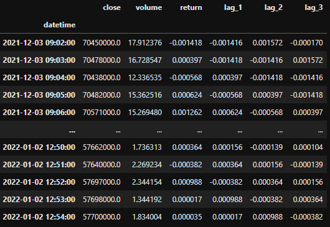The height and width of the screenshot is (227, 330).
Task: Click return cell in the 12:53:00 row
Action: click(x=187, y=200)
